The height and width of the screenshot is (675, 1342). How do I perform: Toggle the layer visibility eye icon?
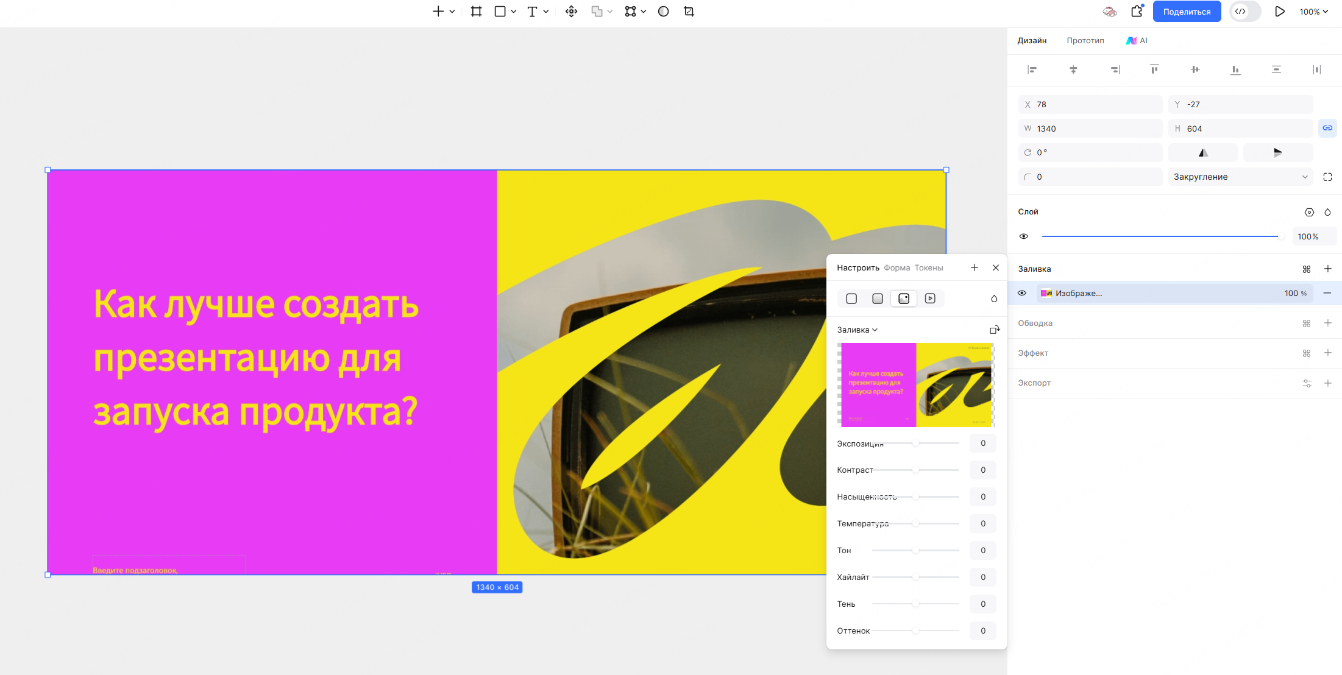click(x=1023, y=236)
